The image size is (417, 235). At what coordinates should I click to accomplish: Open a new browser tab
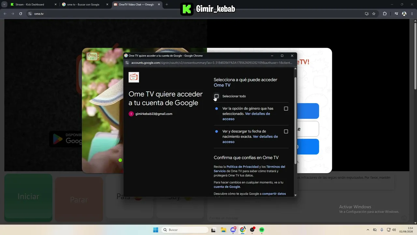167,5
